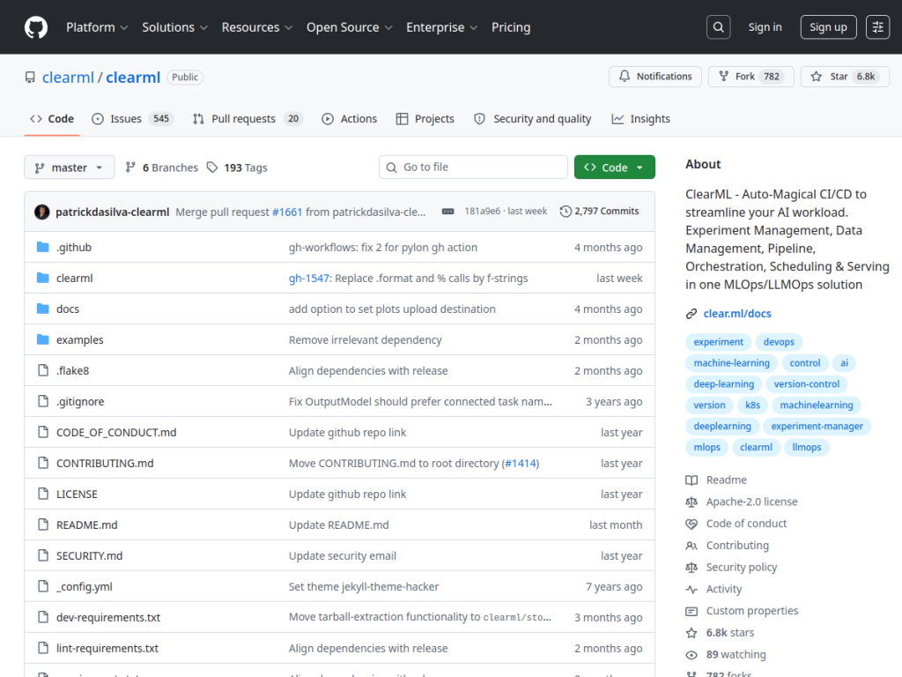
Task: Select the k8s topic tag
Action: click(x=752, y=405)
